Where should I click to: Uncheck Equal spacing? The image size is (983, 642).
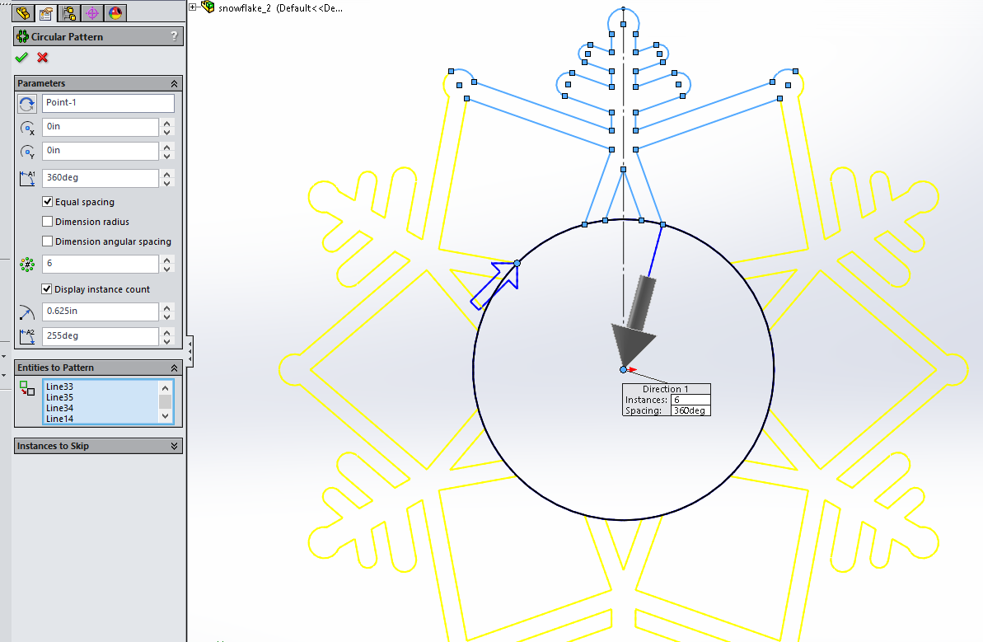(47, 201)
